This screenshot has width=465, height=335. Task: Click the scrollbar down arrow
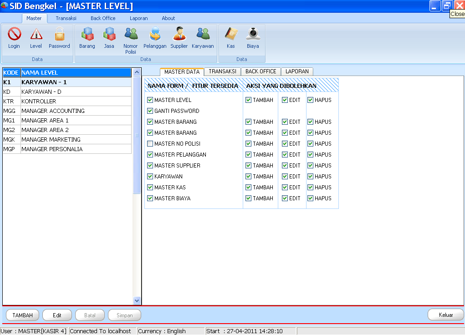point(137,301)
